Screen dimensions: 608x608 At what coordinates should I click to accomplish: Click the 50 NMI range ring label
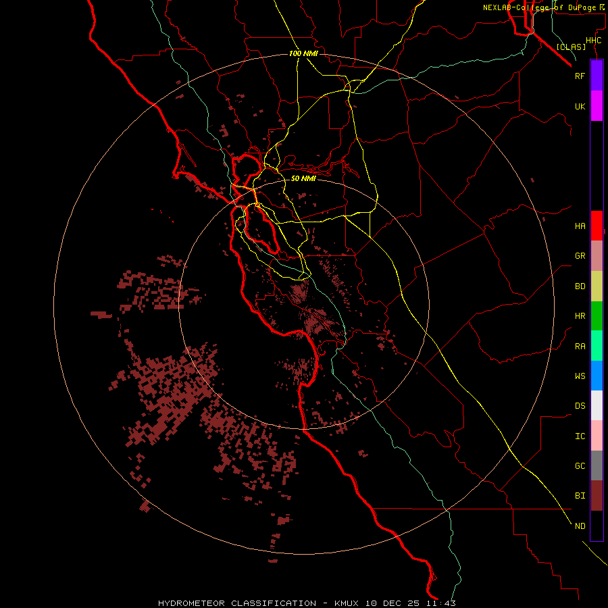(x=303, y=178)
